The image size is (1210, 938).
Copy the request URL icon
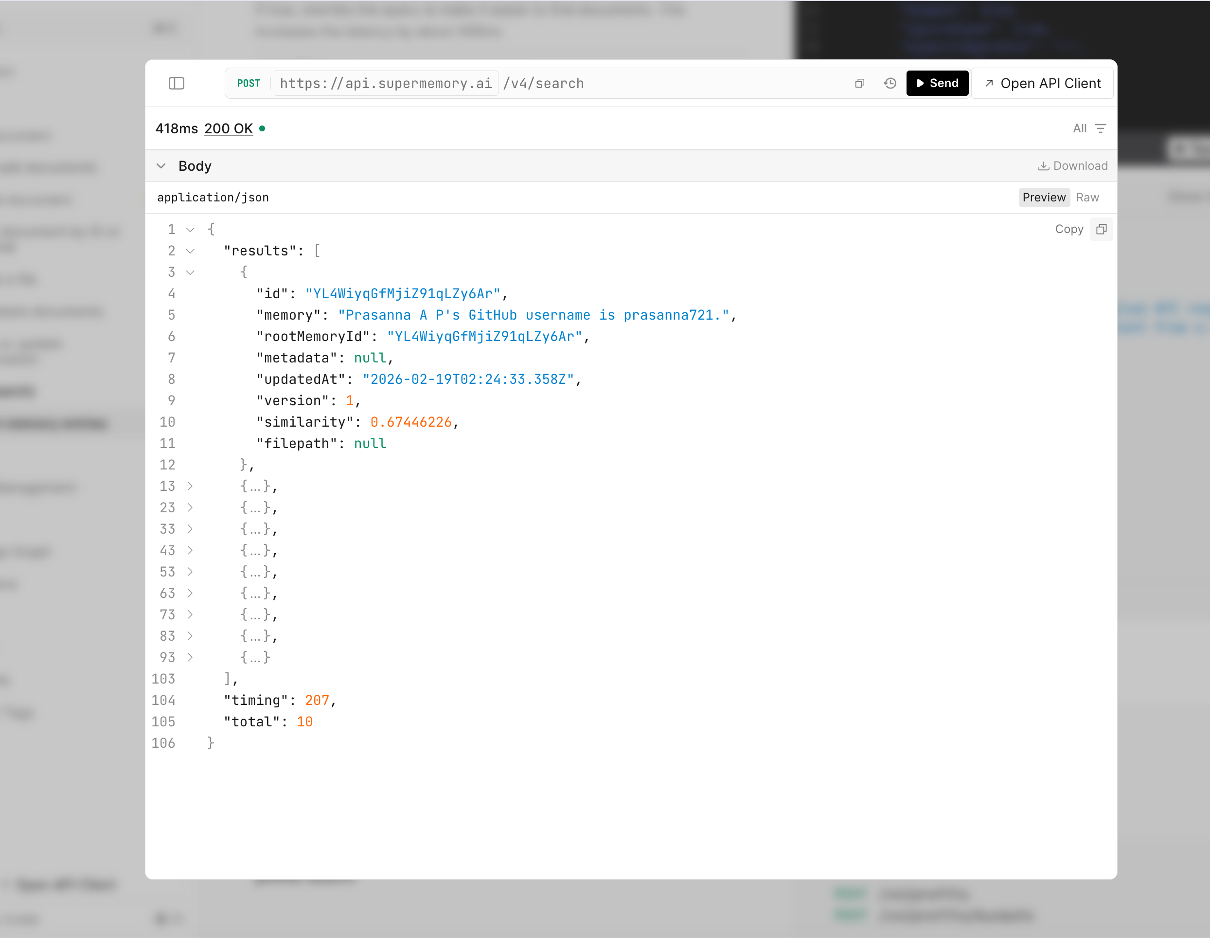(860, 83)
